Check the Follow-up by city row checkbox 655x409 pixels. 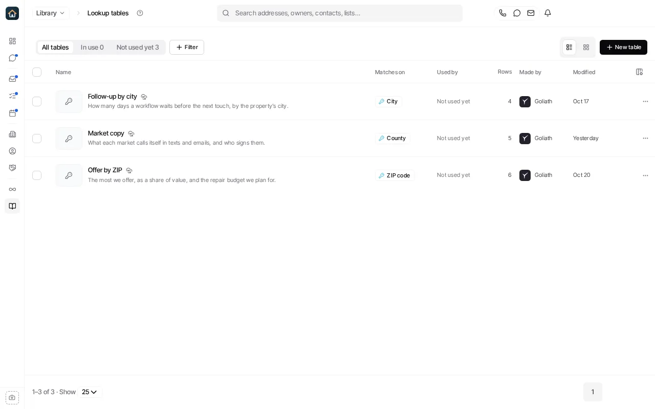37,101
